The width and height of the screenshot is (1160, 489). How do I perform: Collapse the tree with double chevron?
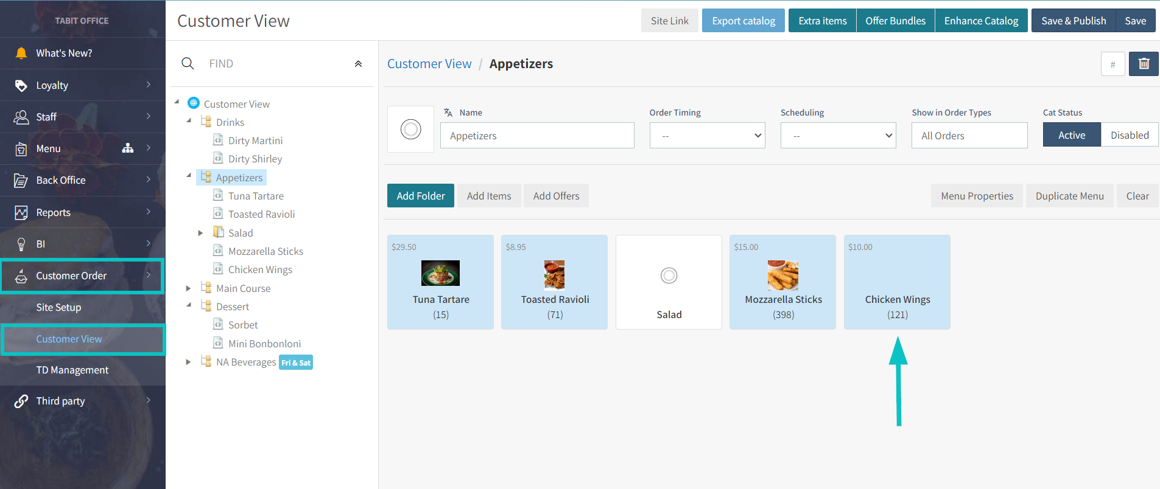click(358, 64)
